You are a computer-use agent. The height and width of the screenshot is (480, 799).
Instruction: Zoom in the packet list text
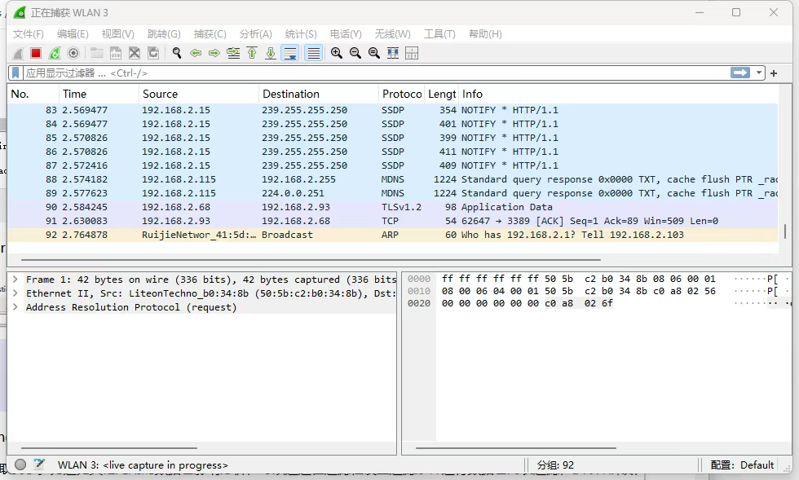pyautogui.click(x=336, y=53)
